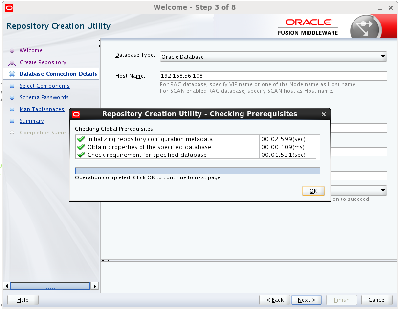Select 'Check requirement for specified database' text

click(147, 155)
